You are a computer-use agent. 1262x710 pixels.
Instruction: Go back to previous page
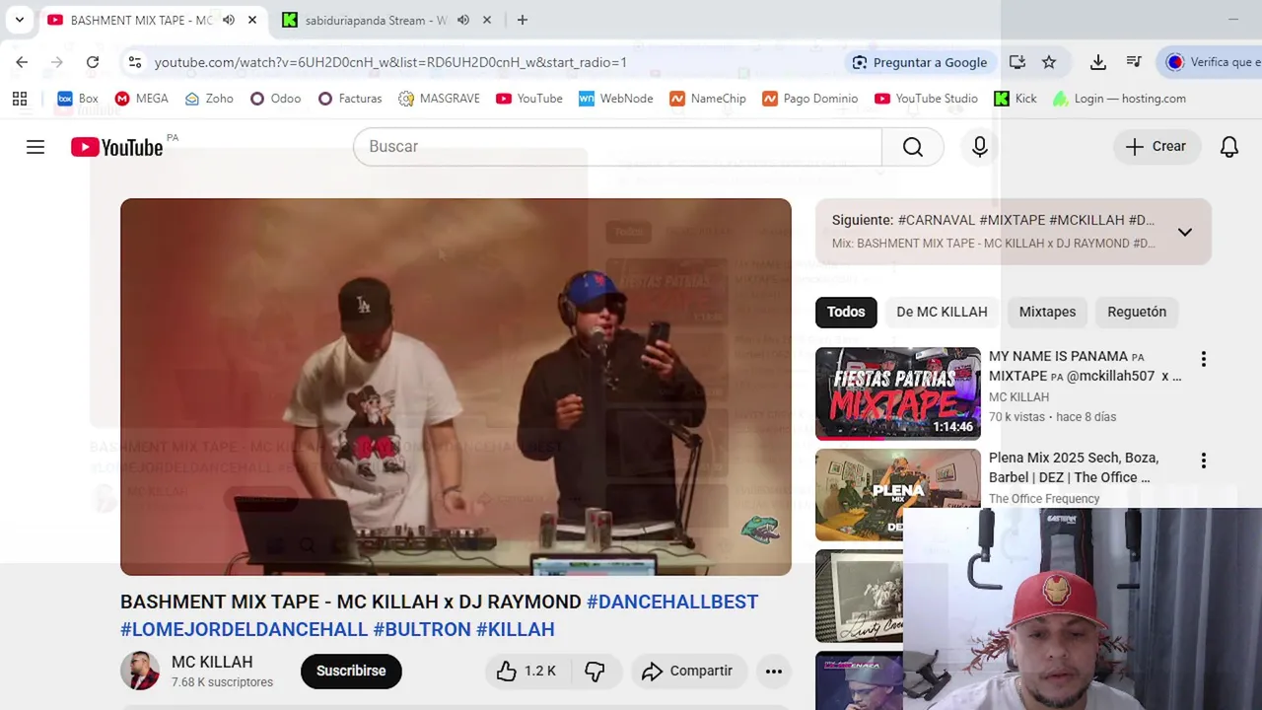click(x=22, y=62)
